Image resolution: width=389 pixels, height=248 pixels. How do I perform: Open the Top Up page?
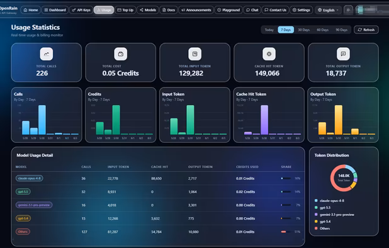point(125,10)
